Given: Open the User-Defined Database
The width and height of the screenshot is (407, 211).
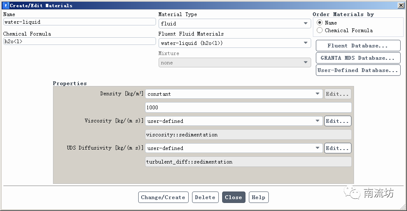Looking at the screenshot, I should pos(358,70).
